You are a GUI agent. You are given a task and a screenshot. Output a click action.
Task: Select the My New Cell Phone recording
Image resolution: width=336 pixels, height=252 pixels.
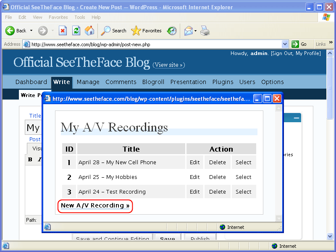244,162
